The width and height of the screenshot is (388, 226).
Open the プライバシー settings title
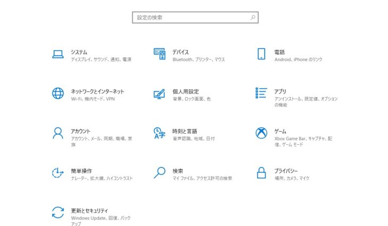[286, 171]
